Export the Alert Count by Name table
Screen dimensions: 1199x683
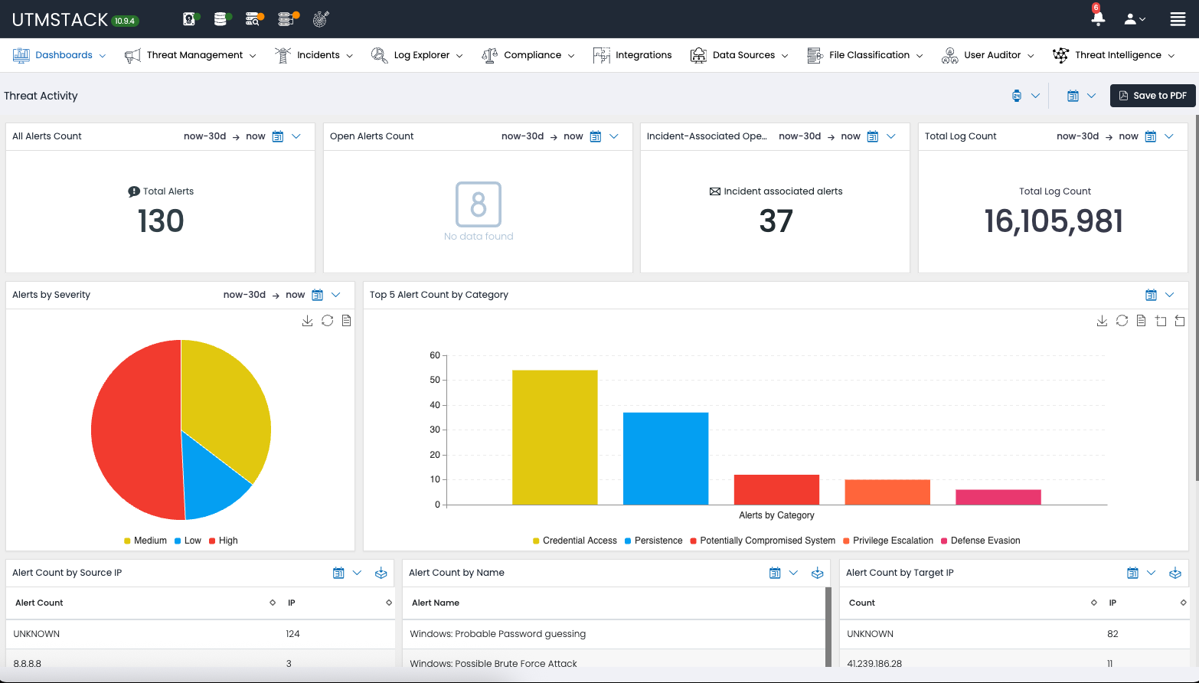(x=817, y=573)
